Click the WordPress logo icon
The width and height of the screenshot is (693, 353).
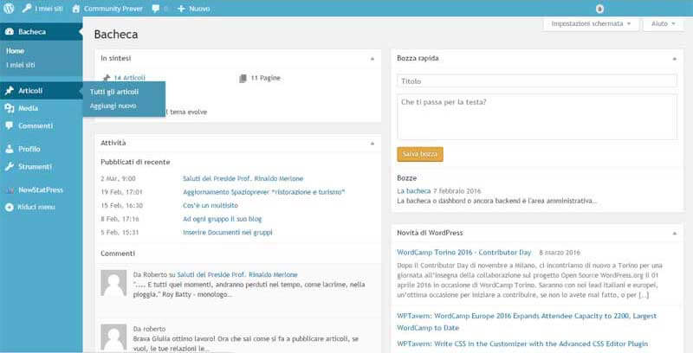tap(10, 8)
